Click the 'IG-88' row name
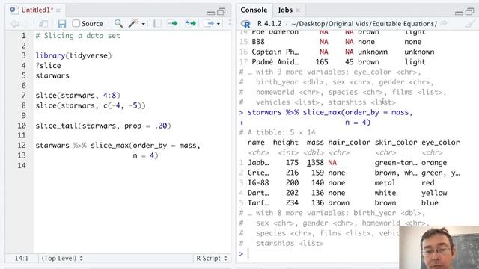 [258, 182]
